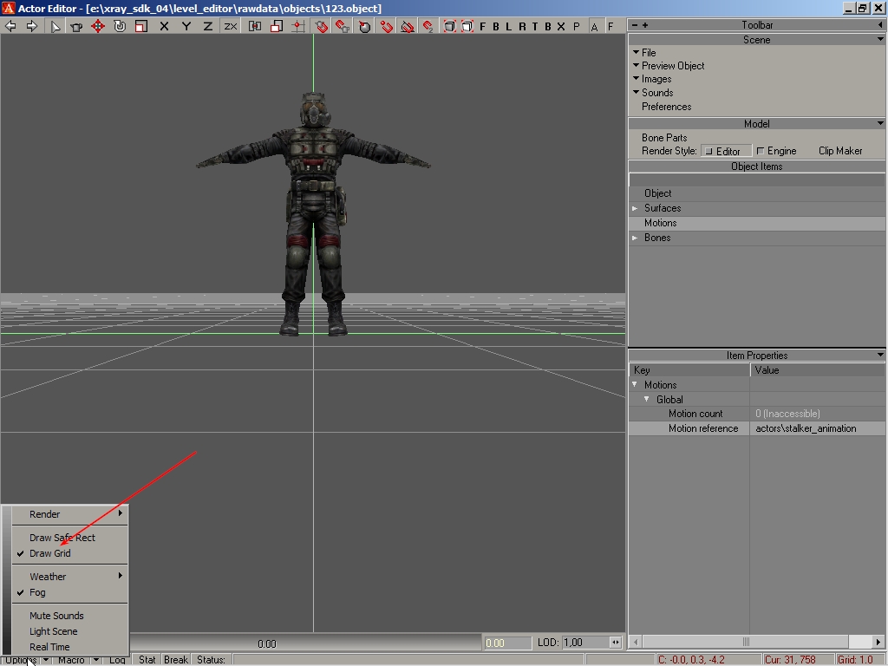Toggle the Z axis constraint
Screen dimensions: 888x666
(208, 26)
